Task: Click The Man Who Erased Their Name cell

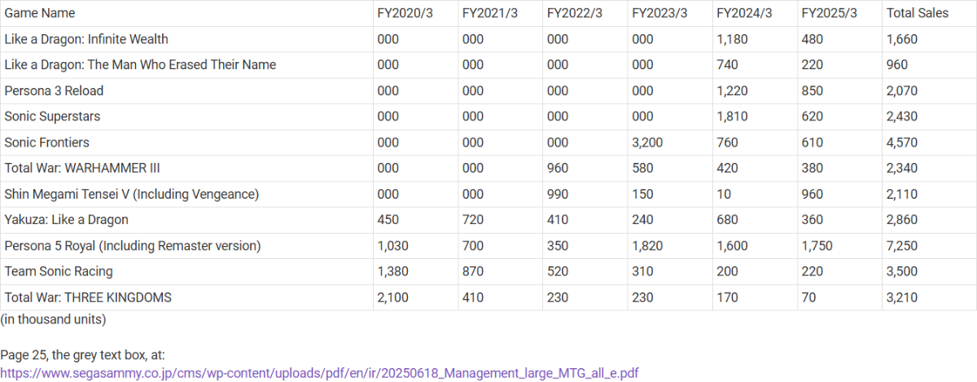Action: (140, 65)
